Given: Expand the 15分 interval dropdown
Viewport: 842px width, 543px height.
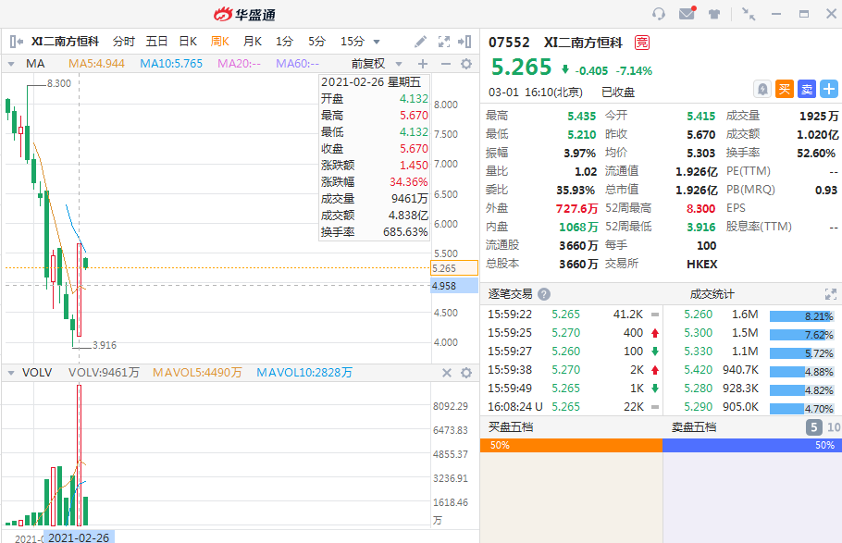Looking at the screenshot, I should pyautogui.click(x=377, y=42).
